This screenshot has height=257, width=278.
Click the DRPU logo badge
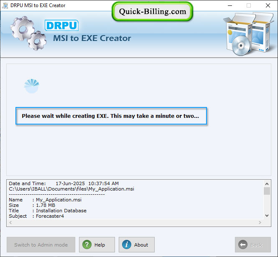click(61, 25)
